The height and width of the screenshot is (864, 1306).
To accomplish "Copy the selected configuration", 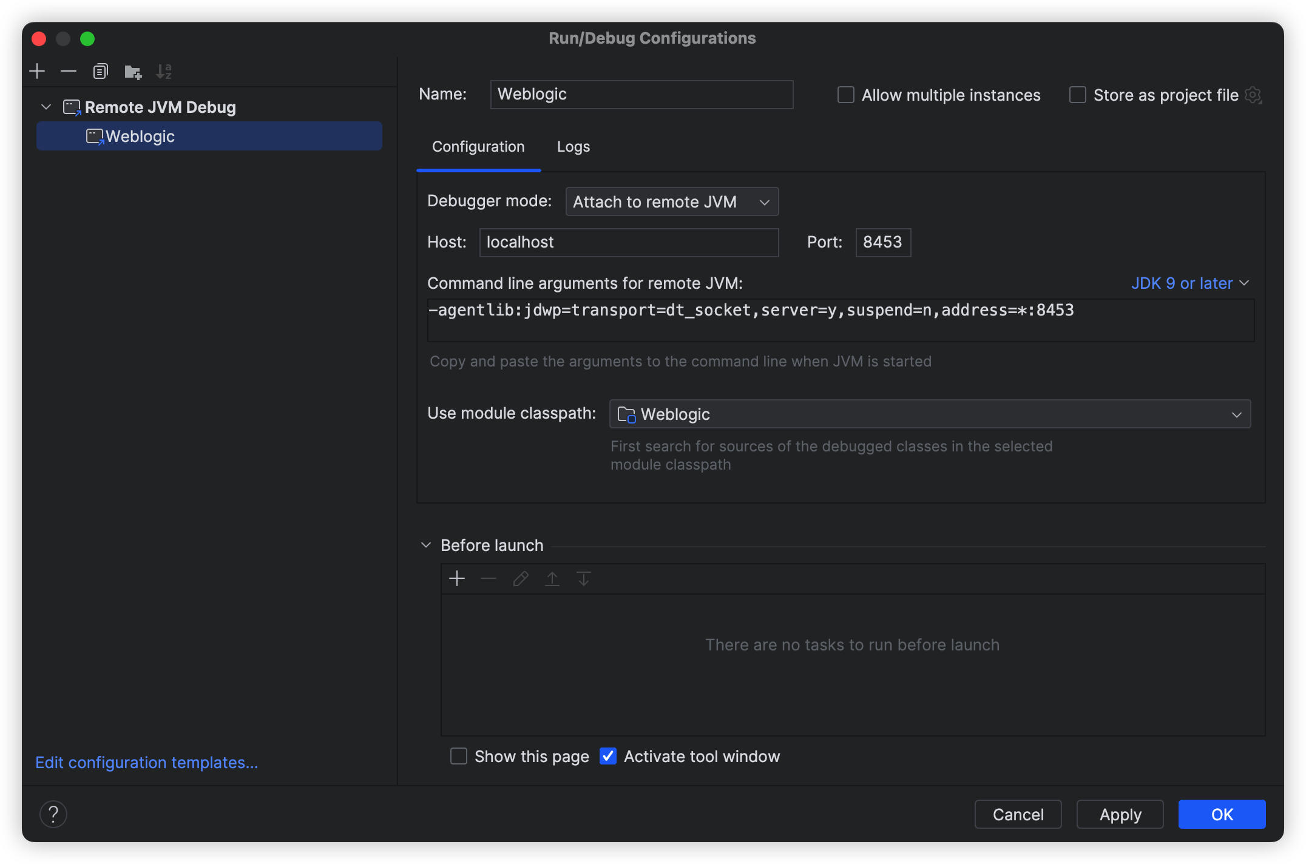I will 101,72.
